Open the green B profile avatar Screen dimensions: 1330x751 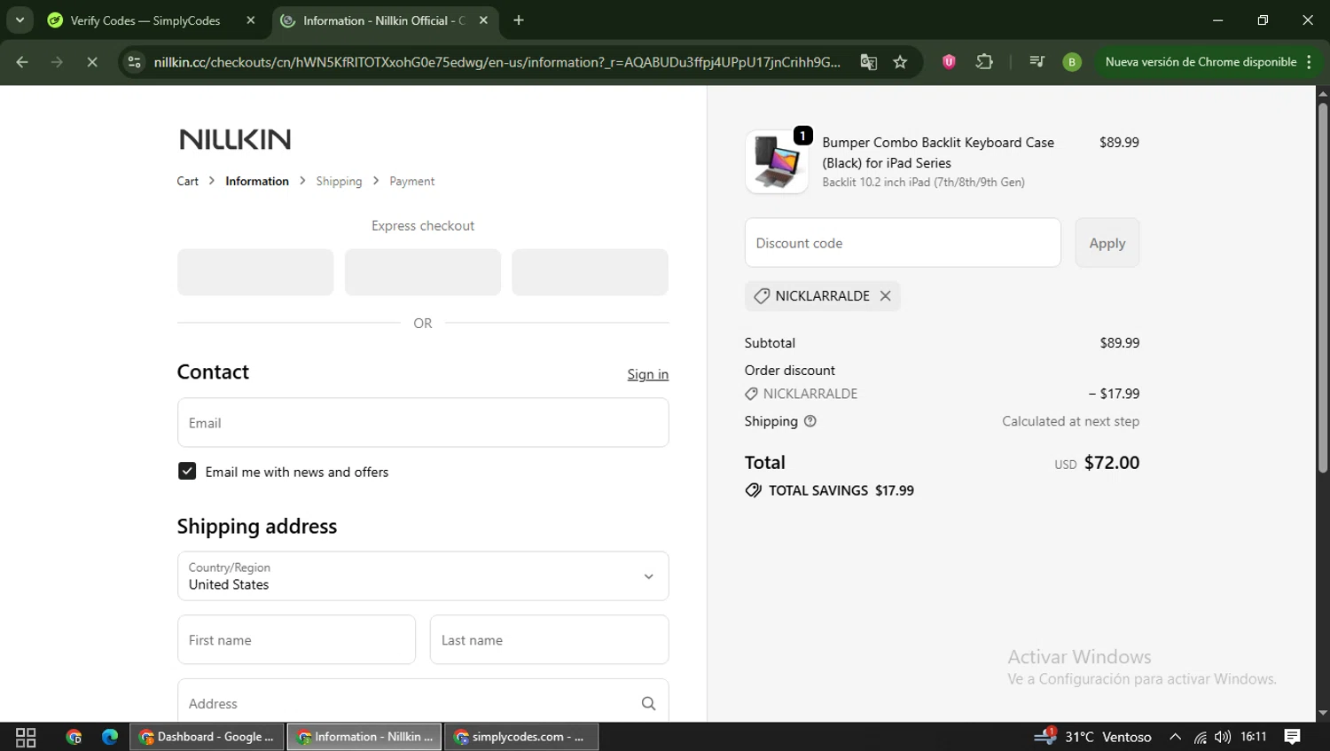[x=1072, y=62]
